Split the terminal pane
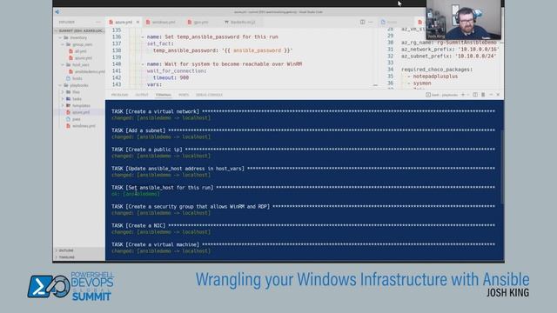The width and height of the screenshot is (557, 313). point(475,95)
